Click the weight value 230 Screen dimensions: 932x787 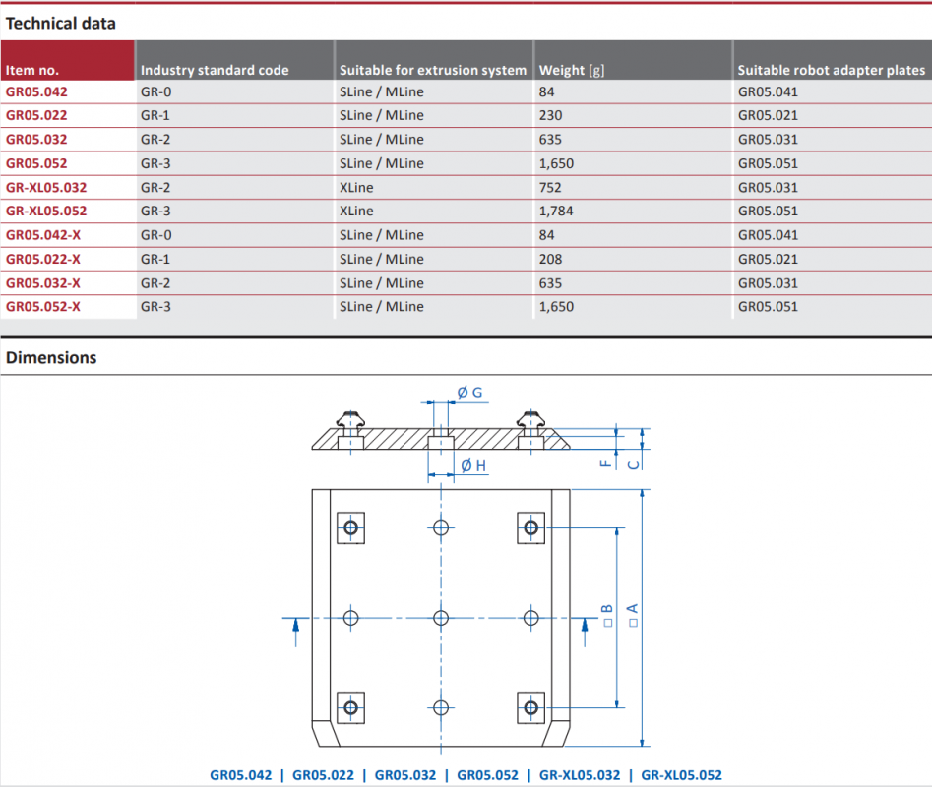pos(550,115)
